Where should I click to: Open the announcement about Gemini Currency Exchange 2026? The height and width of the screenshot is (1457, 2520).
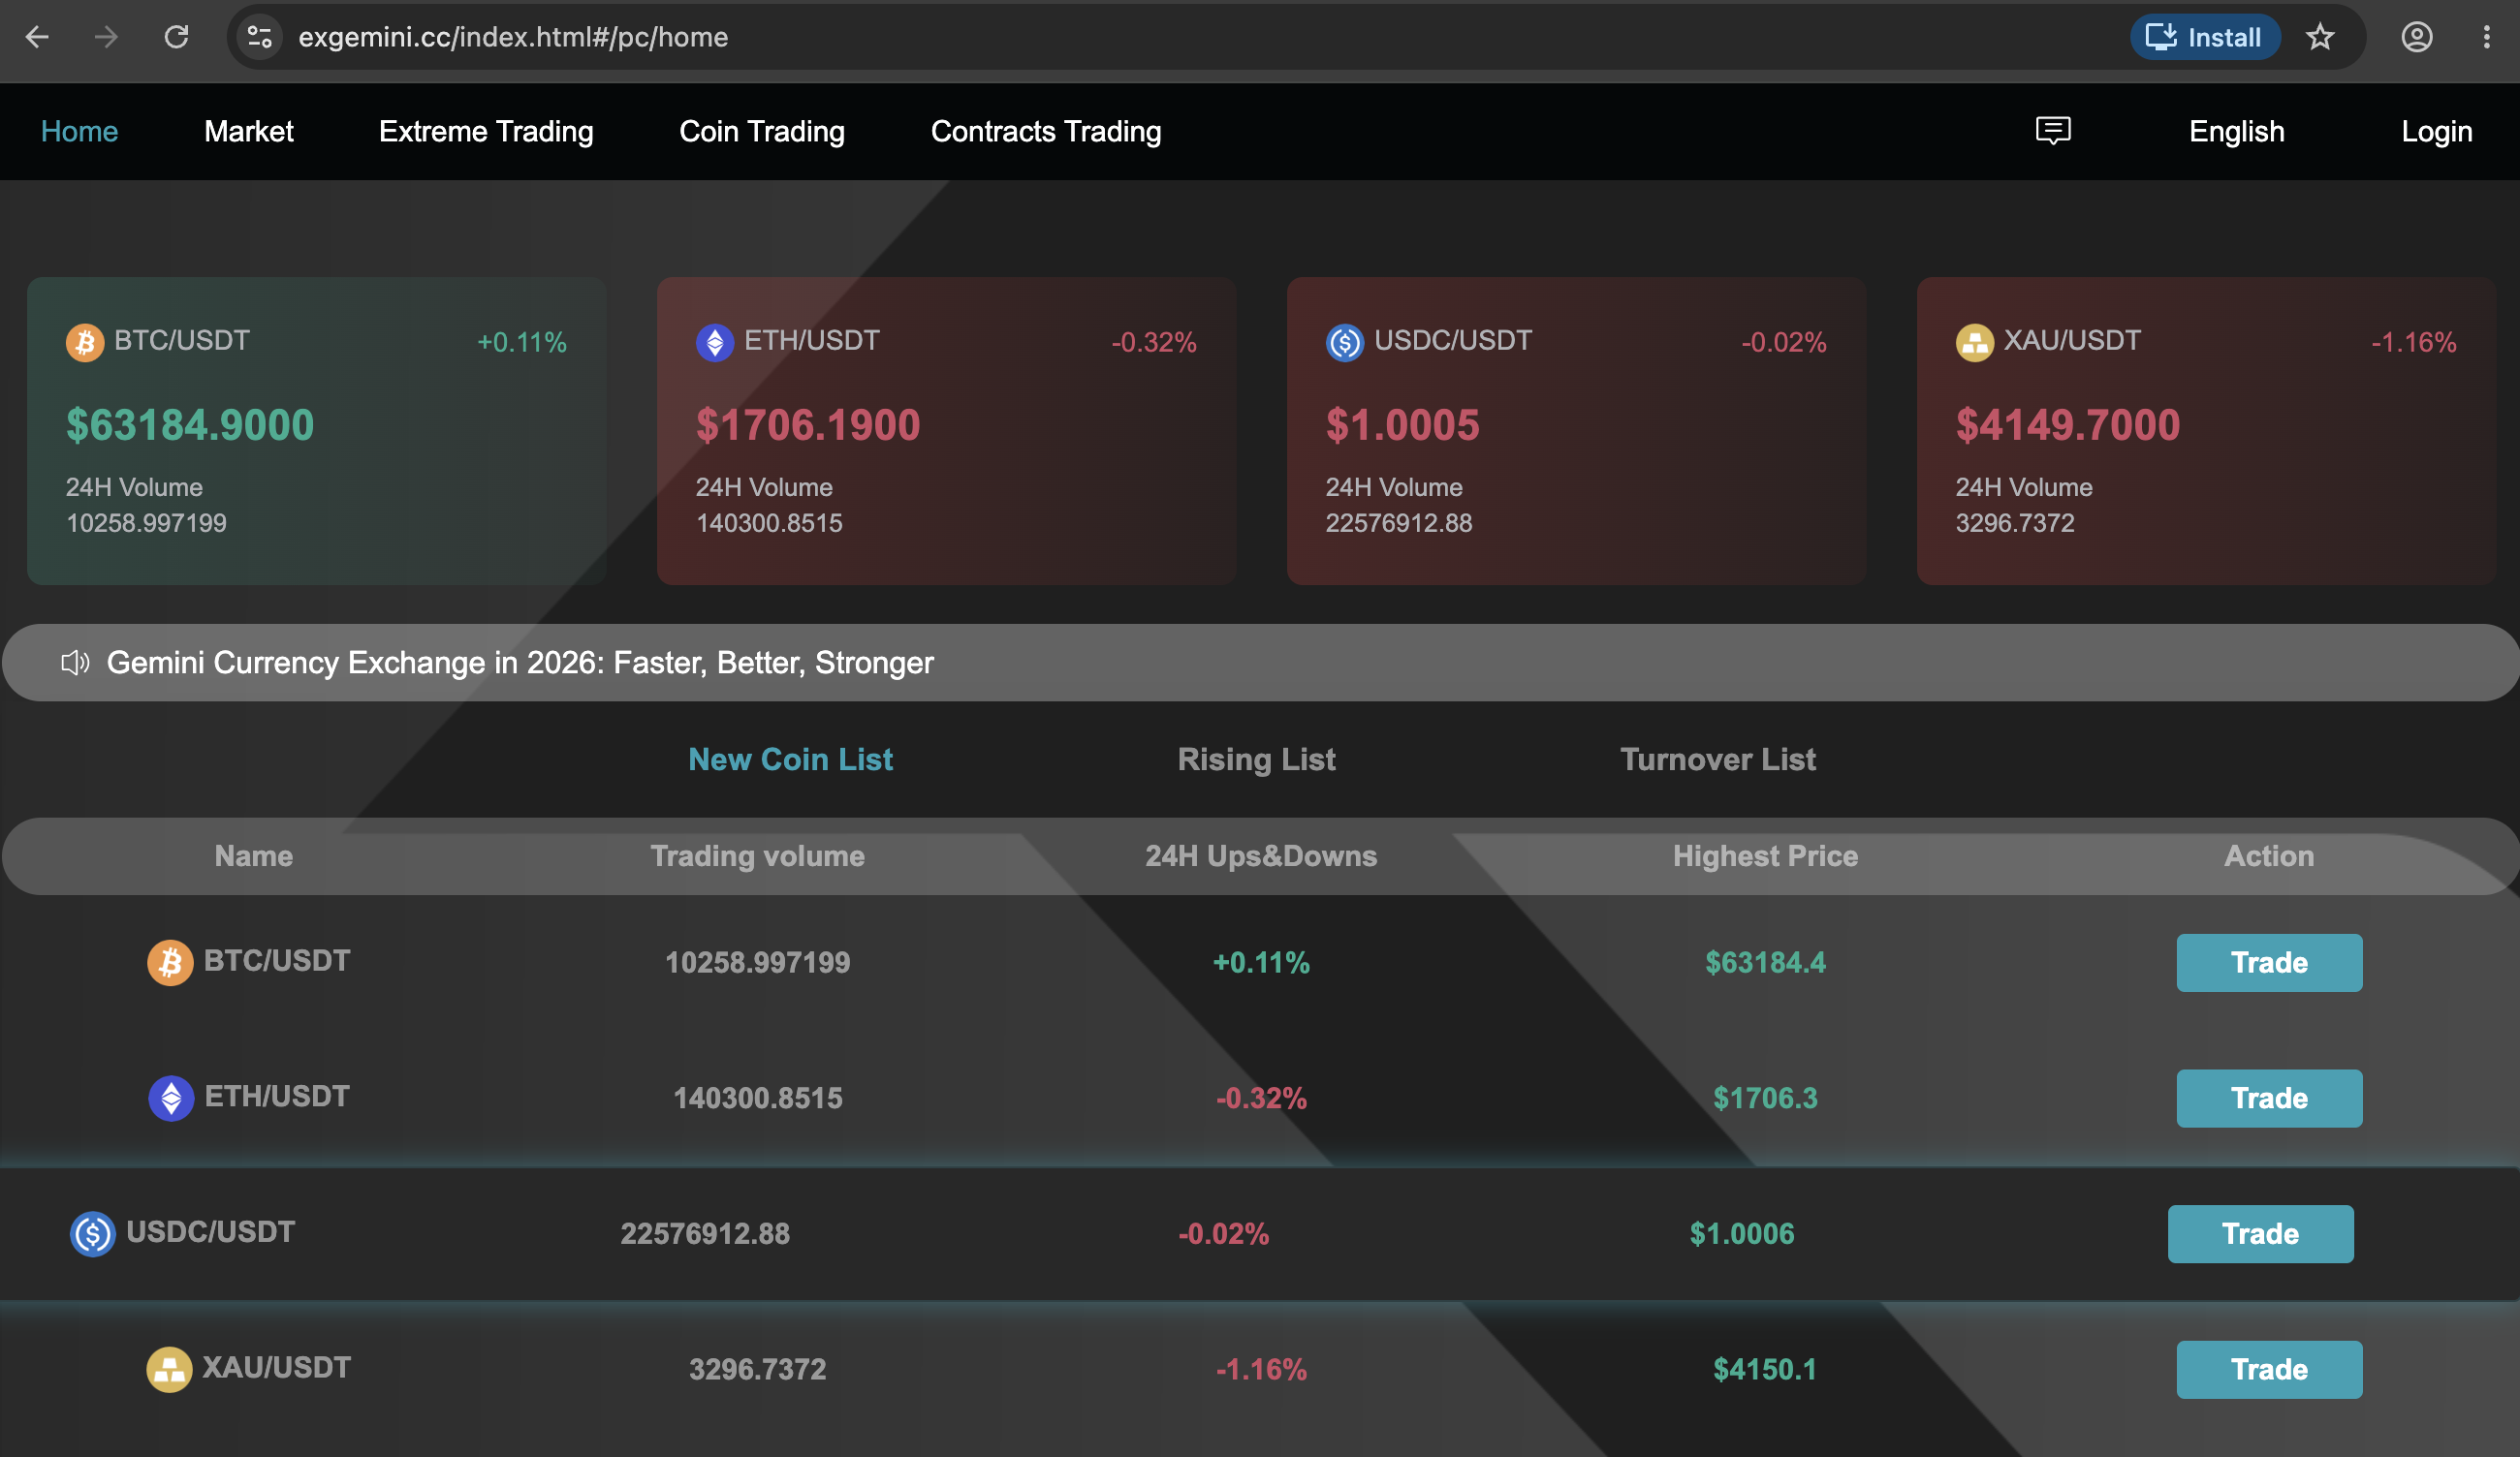click(x=520, y=663)
